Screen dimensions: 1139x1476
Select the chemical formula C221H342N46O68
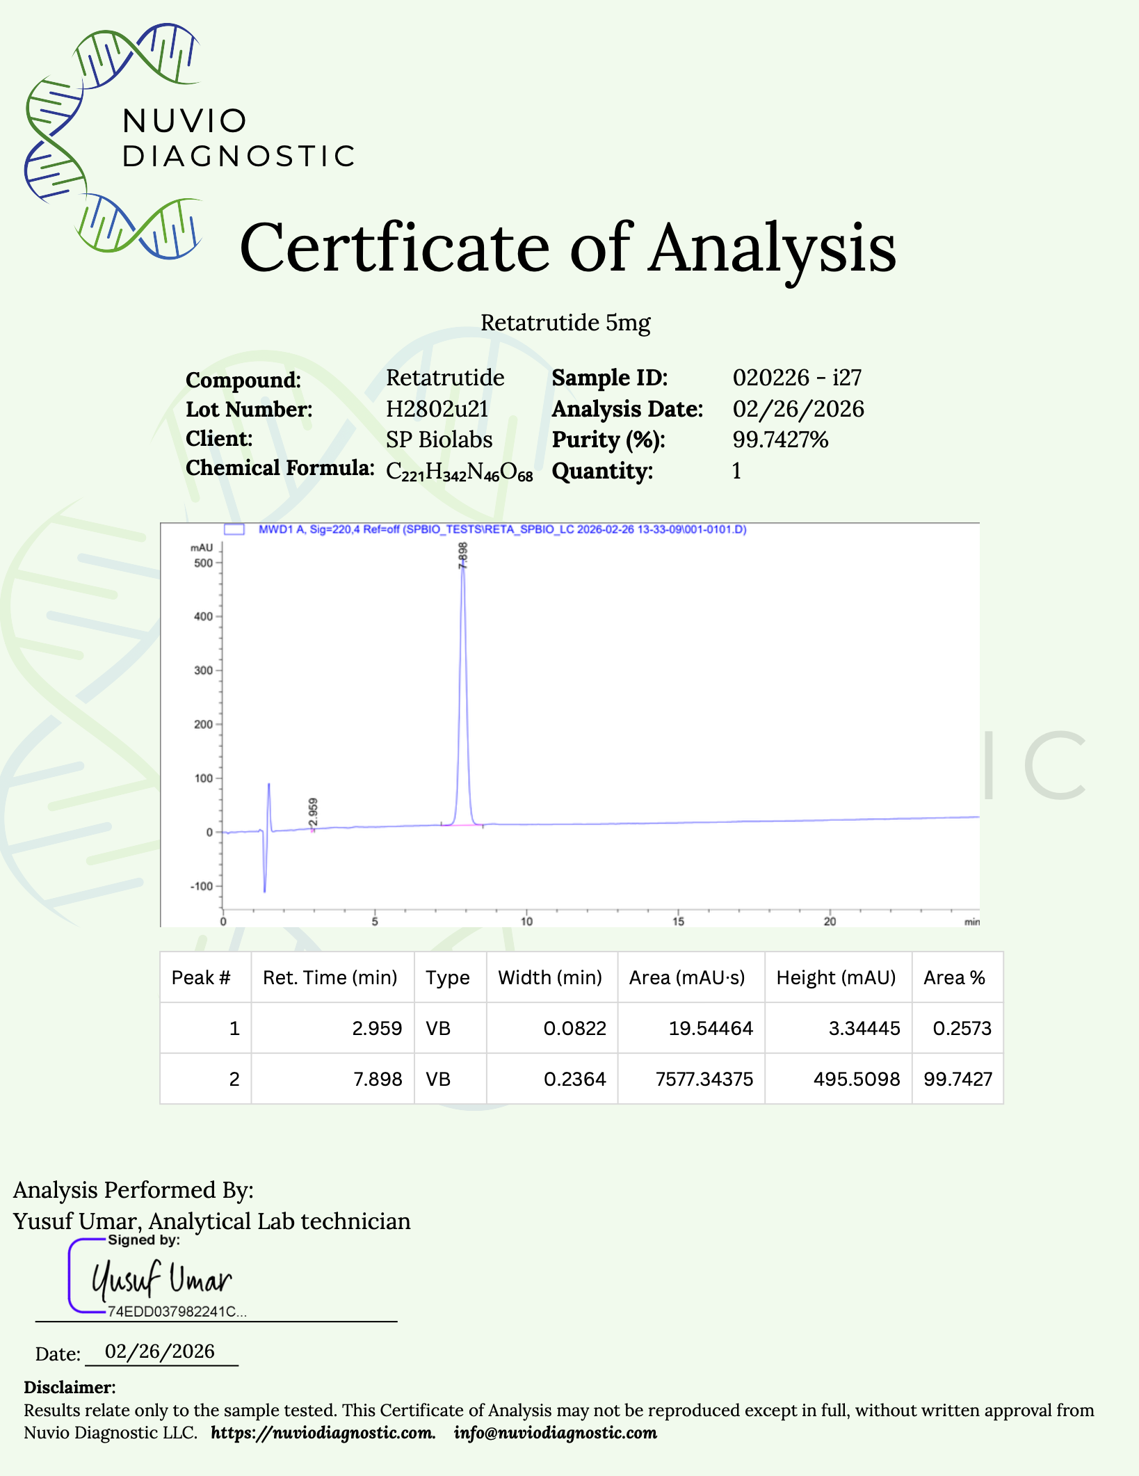460,472
